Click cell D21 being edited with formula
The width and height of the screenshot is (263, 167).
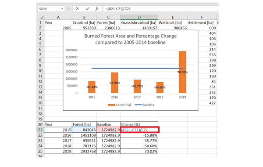click(x=139, y=130)
